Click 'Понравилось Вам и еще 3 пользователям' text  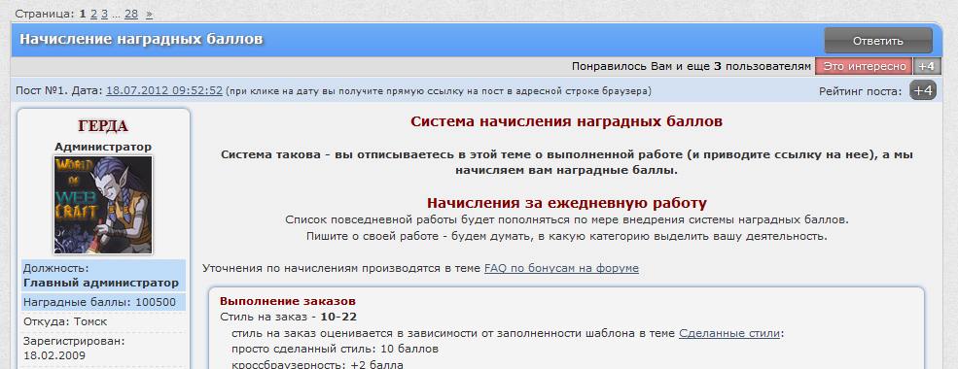pos(691,66)
